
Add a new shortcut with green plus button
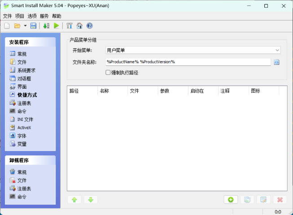(x=231, y=200)
